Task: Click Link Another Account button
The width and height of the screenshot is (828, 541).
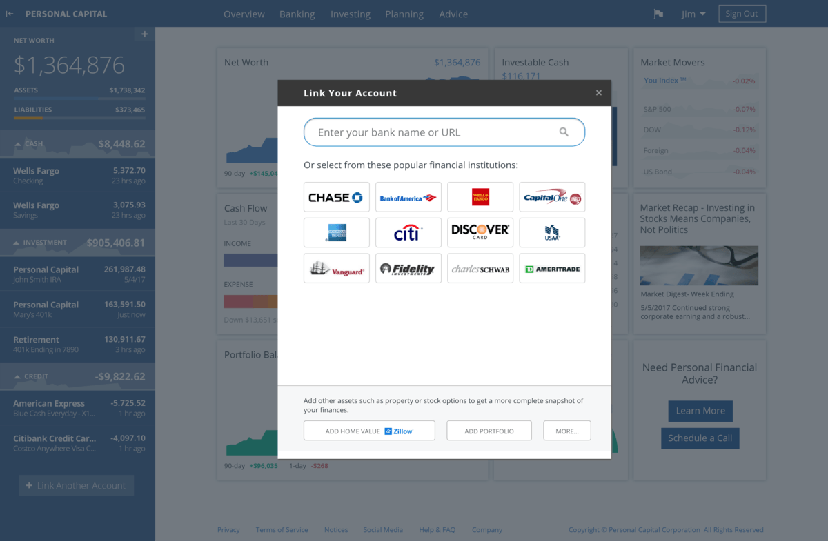Action: point(76,485)
